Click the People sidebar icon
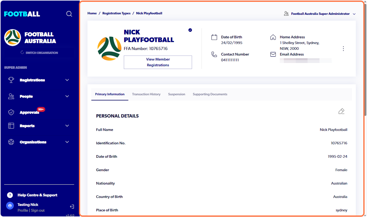The width and height of the screenshot is (367, 217). coord(11,96)
